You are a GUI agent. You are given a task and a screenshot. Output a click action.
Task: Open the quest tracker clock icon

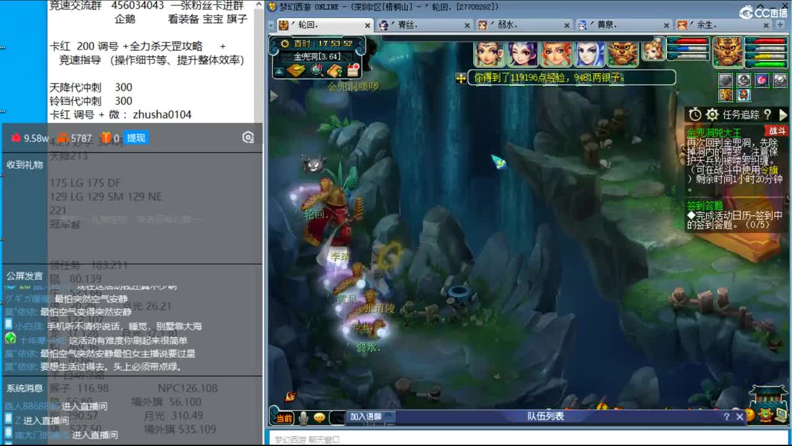(x=695, y=115)
